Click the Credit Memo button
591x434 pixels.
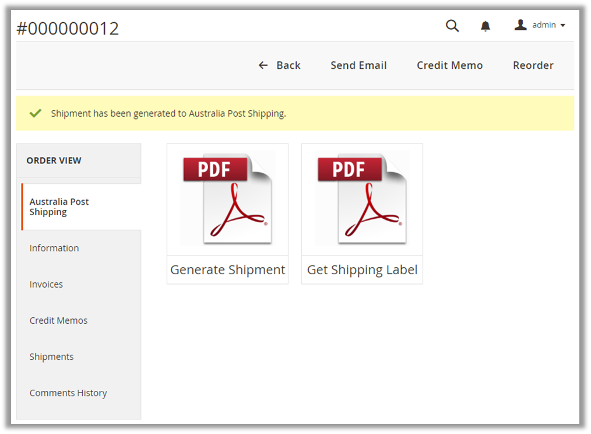point(449,65)
